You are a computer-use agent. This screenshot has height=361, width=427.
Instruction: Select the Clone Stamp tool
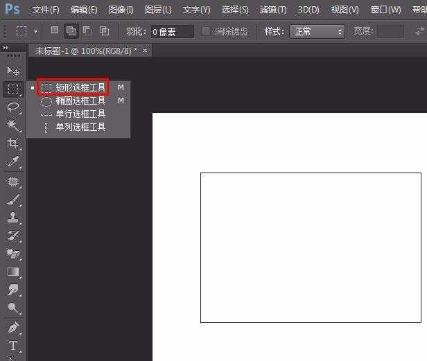click(13, 218)
